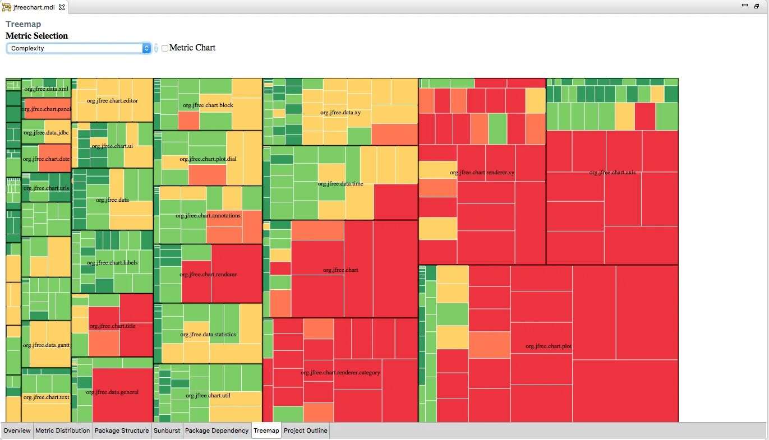Go to the Package Dependency tab
The height and width of the screenshot is (440, 769).
click(x=217, y=430)
